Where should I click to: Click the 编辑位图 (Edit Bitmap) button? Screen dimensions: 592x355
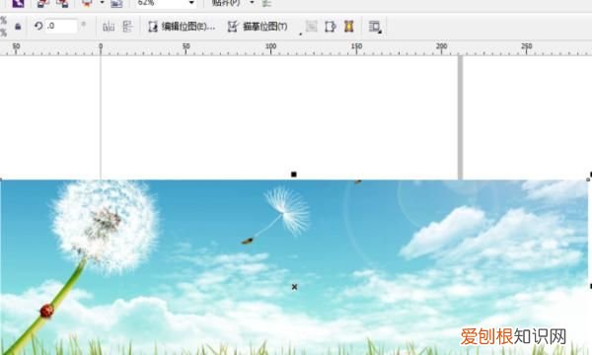[x=182, y=27]
